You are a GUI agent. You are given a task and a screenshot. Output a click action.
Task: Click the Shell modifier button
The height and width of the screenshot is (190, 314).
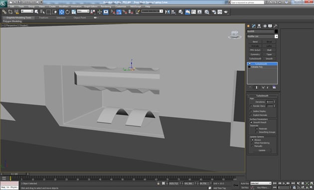point(269,50)
